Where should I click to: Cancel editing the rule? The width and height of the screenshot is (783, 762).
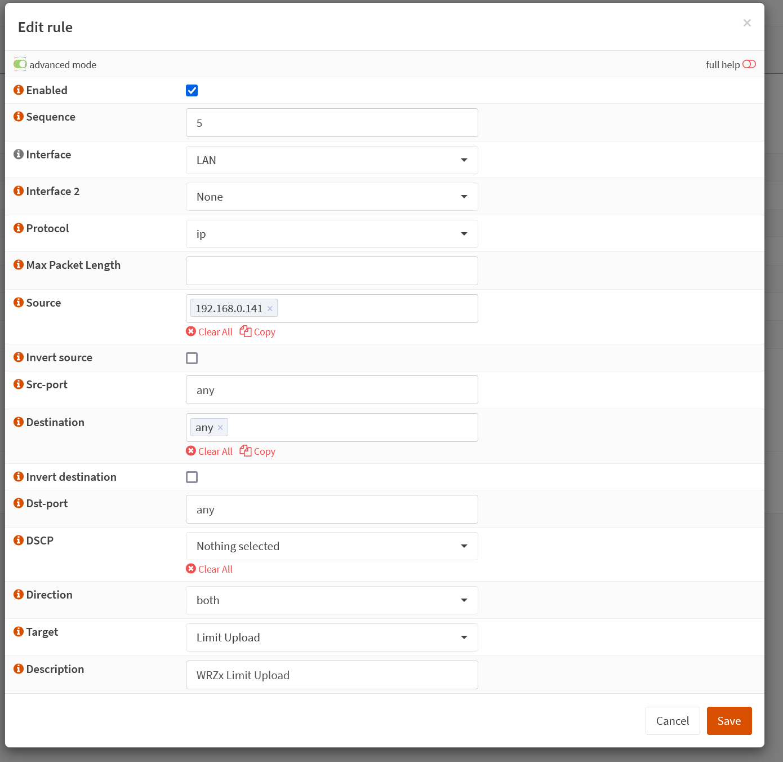[673, 721]
